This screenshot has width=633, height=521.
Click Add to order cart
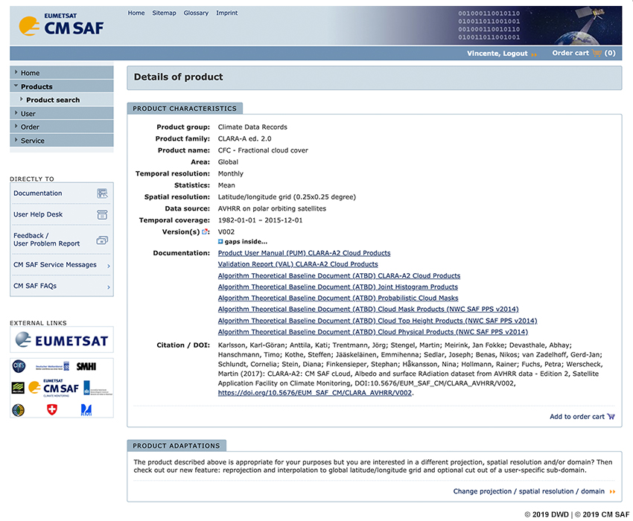(x=577, y=417)
